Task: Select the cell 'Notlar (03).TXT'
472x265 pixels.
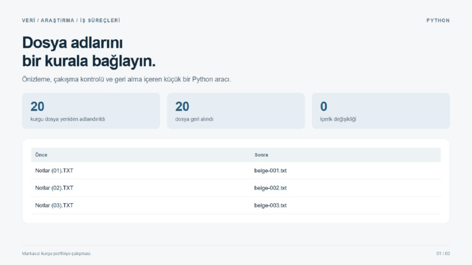Action: tap(54, 206)
